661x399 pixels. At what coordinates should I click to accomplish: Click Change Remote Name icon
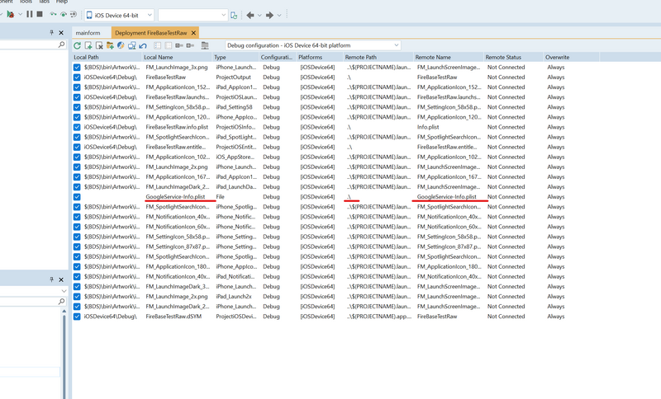click(190, 45)
